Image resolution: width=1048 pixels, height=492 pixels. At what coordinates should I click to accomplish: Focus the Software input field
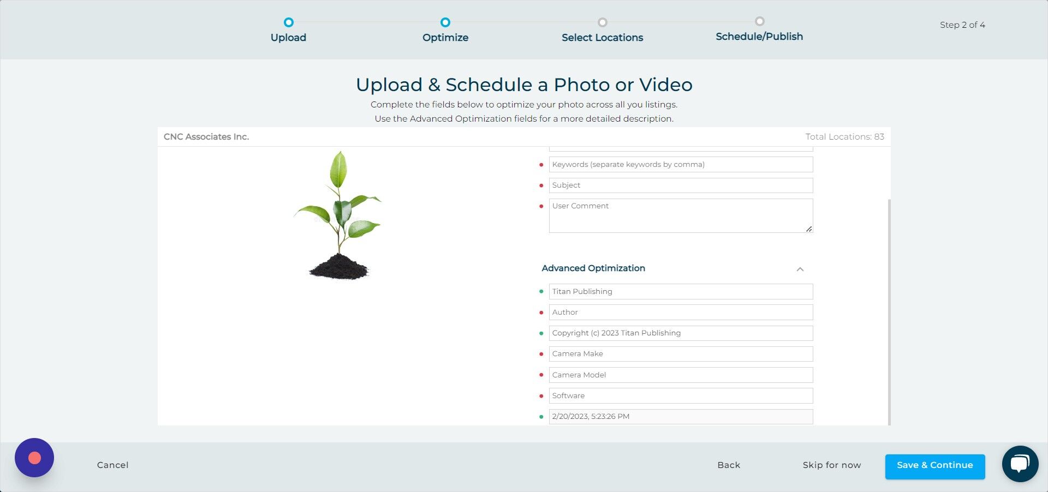pos(681,395)
